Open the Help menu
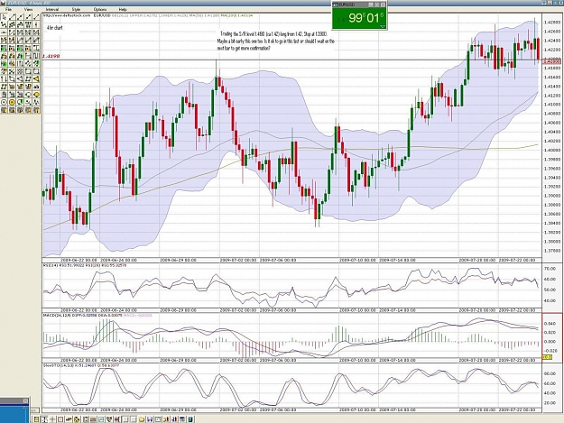The height and width of the screenshot is (423, 564). coord(123,9)
